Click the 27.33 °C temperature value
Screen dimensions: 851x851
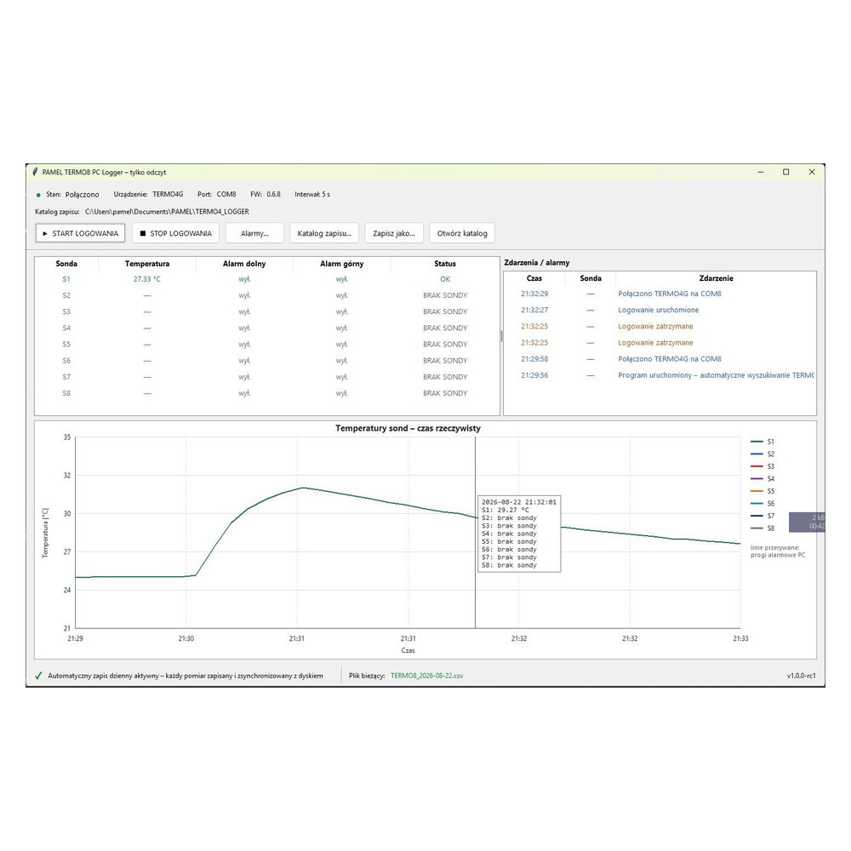tap(147, 279)
